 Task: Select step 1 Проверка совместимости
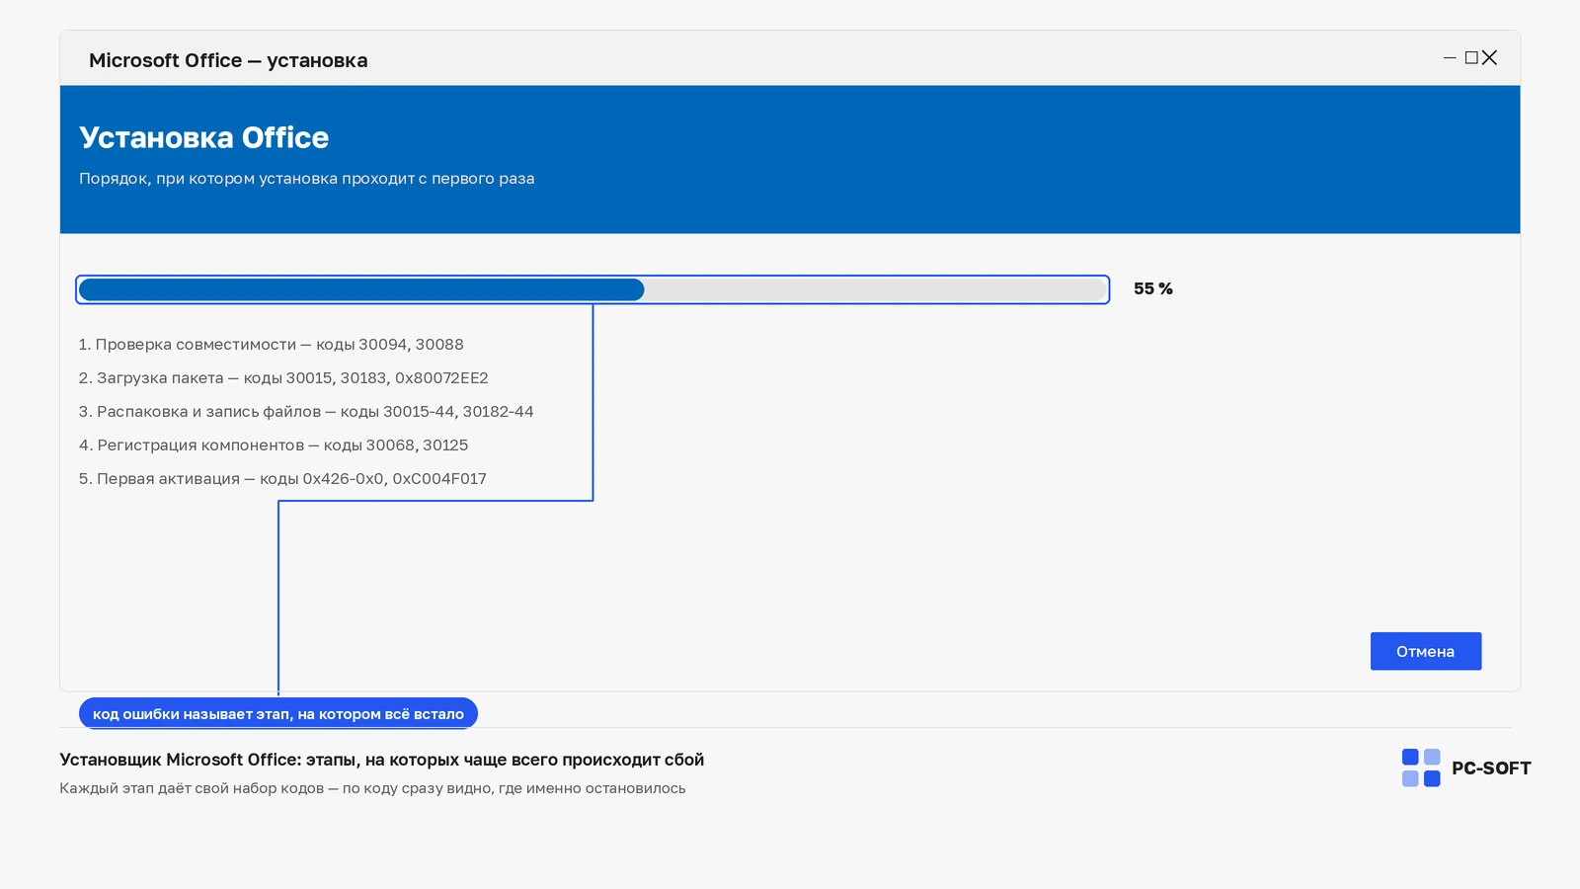(271, 345)
